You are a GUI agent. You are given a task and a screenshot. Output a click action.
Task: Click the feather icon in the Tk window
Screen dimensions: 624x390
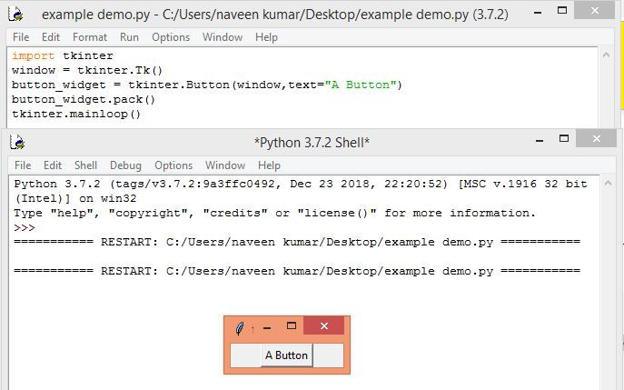point(240,329)
